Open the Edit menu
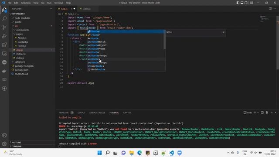Image resolution: width=279 pixels, height=157 pixels. tap(16, 3)
